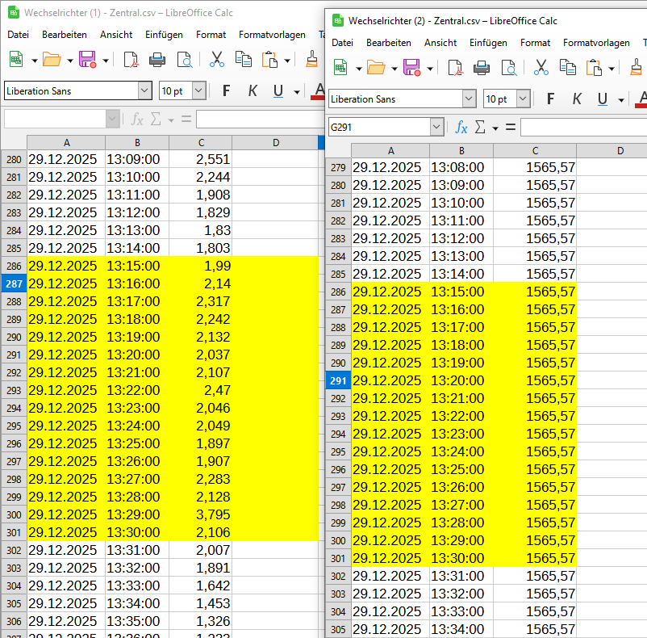Open Function Wizard fx in Wechselrichter (2) window

[x=461, y=127]
